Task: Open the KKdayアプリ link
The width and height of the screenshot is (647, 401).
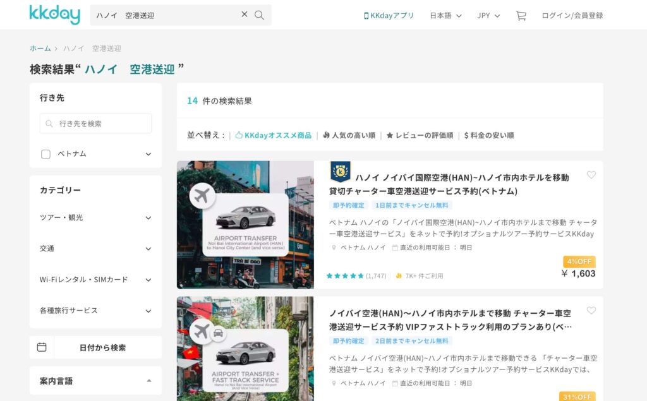Action: point(389,16)
